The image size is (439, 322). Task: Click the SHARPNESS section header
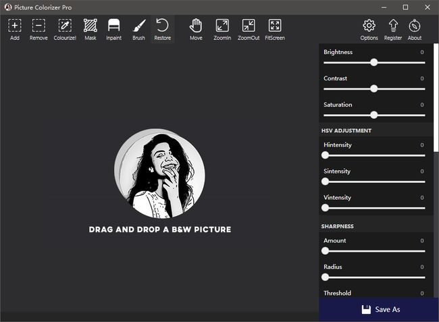click(x=338, y=226)
